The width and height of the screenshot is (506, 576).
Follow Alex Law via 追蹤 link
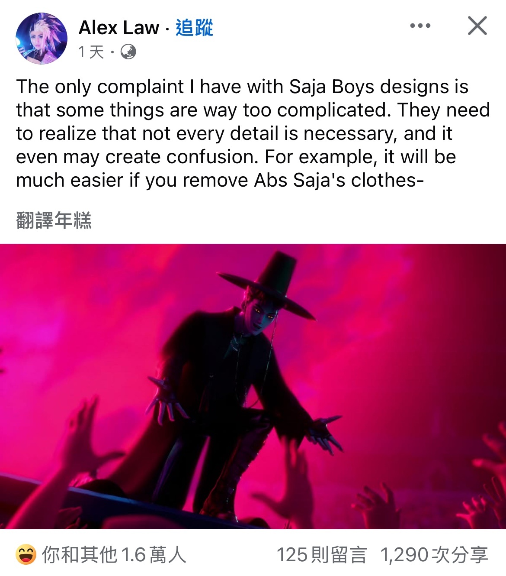[194, 28]
